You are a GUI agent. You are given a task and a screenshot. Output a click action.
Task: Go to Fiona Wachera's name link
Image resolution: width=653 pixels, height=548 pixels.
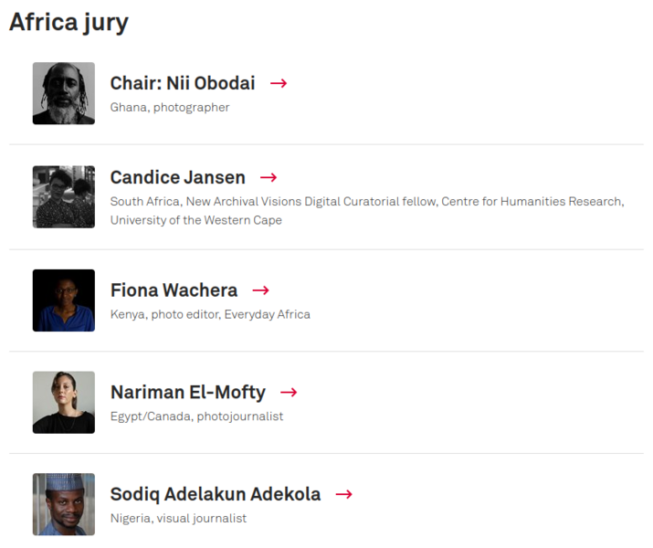point(174,290)
